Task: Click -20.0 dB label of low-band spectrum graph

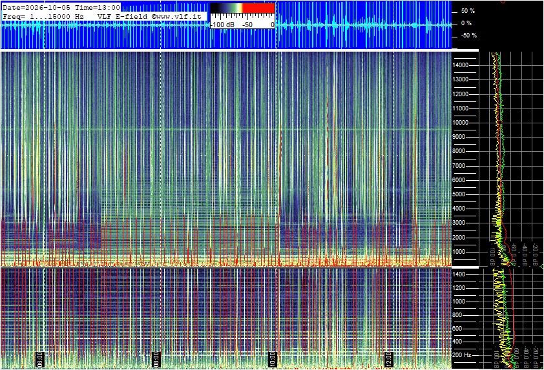Action: [x=536, y=357]
